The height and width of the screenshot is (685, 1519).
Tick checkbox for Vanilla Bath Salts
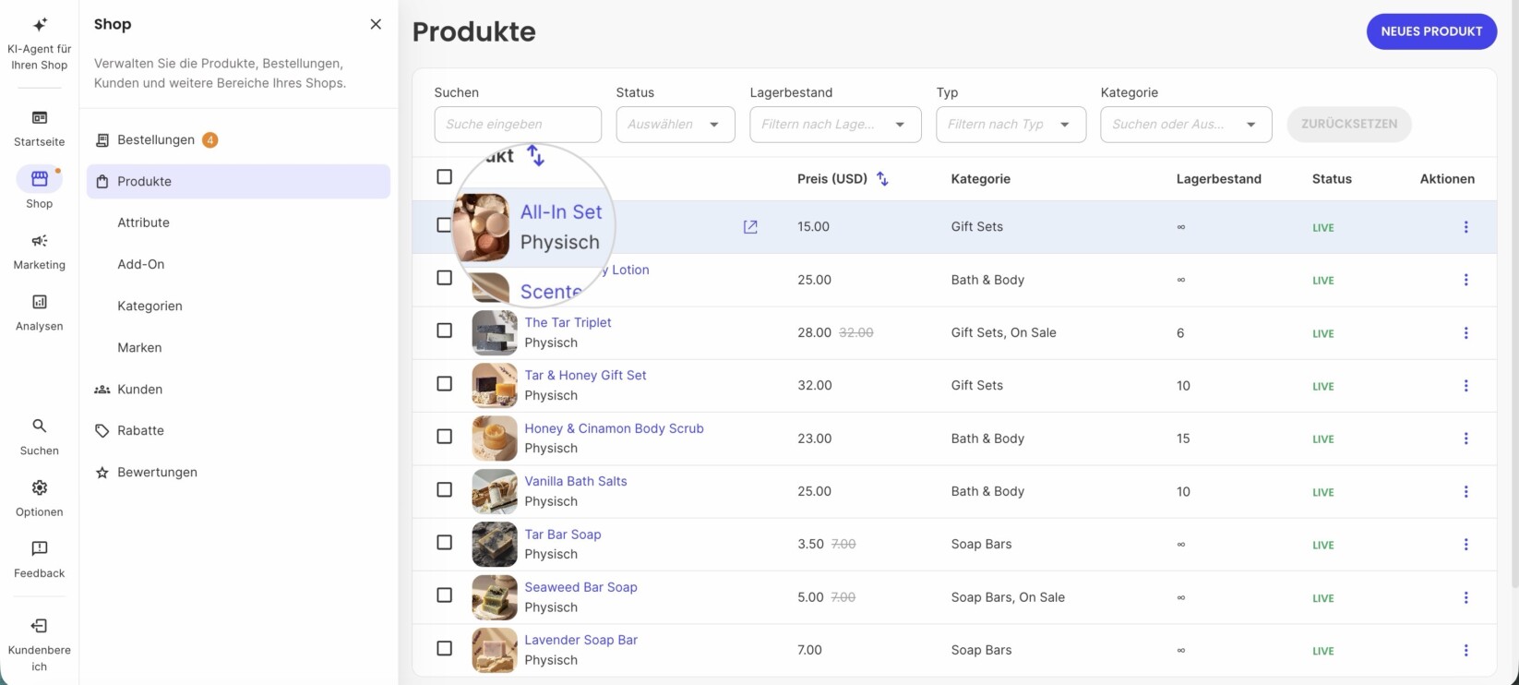[x=444, y=489]
